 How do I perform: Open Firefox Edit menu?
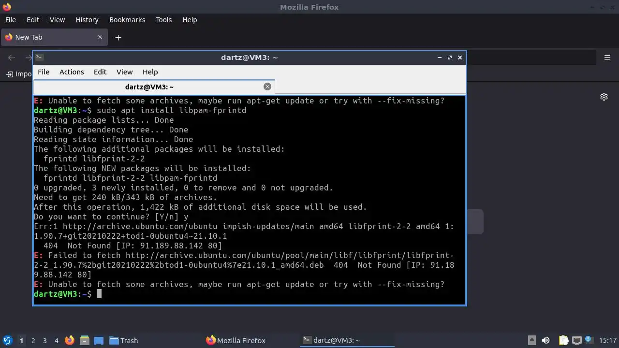(33, 20)
